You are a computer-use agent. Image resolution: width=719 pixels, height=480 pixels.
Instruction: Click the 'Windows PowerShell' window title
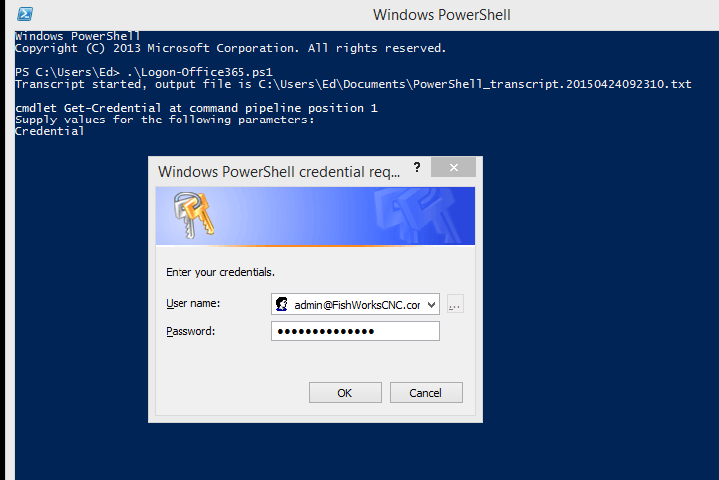442,15
